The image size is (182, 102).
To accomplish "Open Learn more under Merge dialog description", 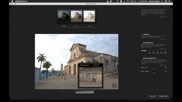I will tap(163, 16).
